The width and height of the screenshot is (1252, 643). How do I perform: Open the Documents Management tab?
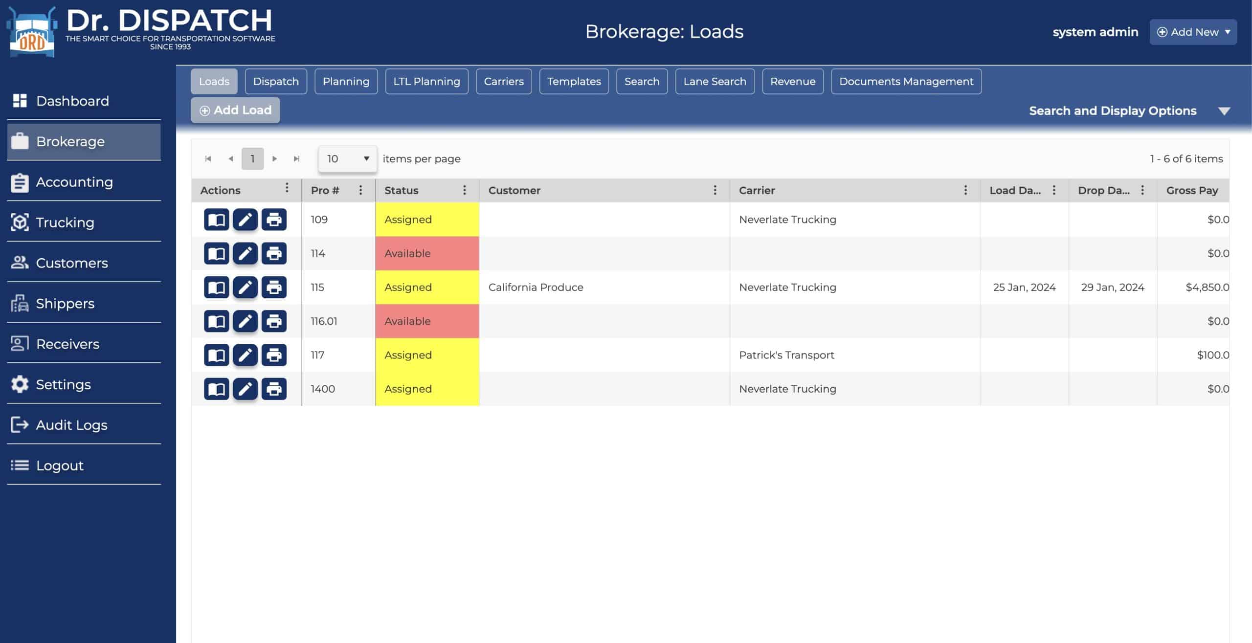(x=906, y=82)
